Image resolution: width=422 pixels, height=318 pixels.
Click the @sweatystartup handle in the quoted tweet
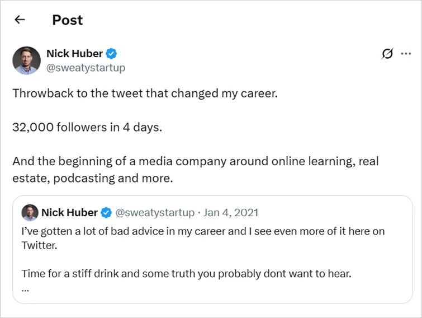[x=155, y=213]
